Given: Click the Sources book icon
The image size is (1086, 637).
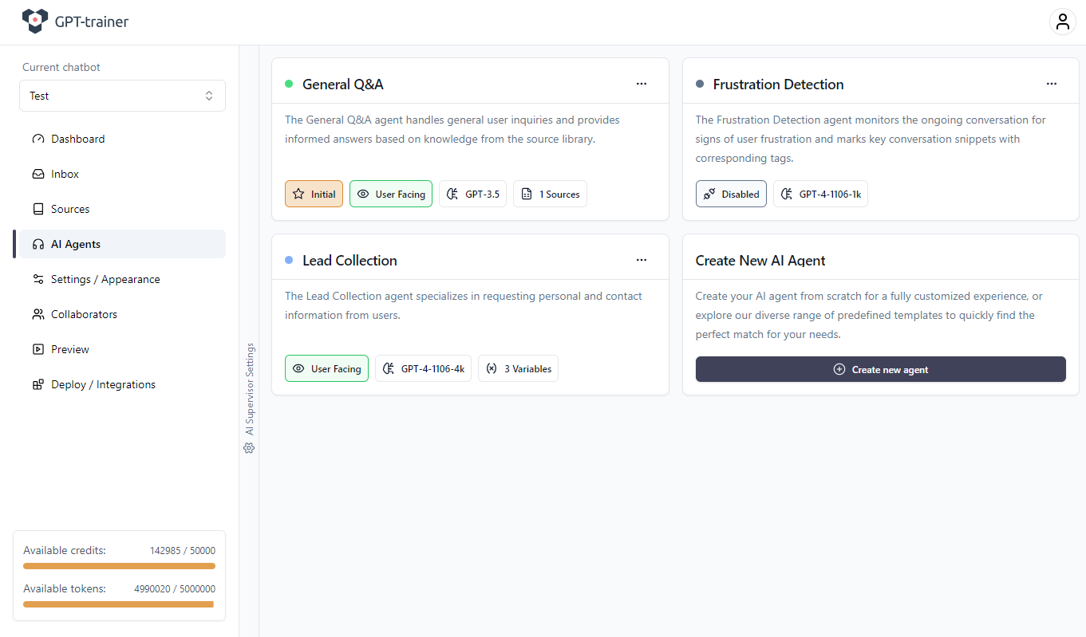Looking at the screenshot, I should point(38,209).
